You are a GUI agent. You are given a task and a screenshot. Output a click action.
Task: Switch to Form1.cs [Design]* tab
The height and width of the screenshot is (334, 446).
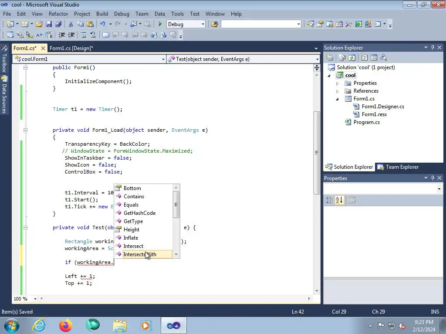71,48
